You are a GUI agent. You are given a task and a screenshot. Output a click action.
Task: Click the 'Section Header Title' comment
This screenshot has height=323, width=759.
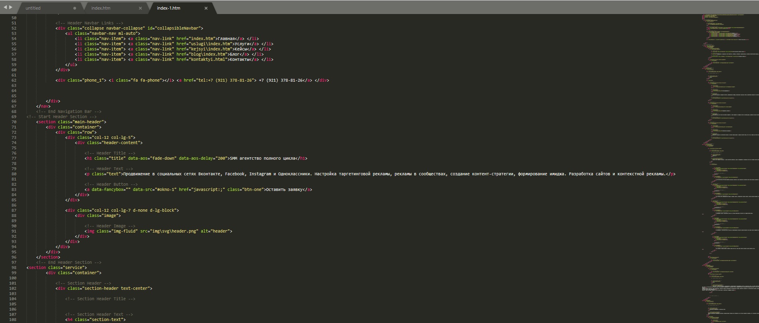(x=100, y=299)
